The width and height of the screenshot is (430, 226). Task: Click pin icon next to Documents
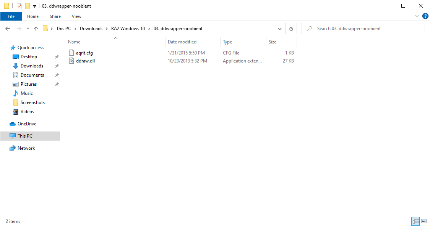pos(57,75)
